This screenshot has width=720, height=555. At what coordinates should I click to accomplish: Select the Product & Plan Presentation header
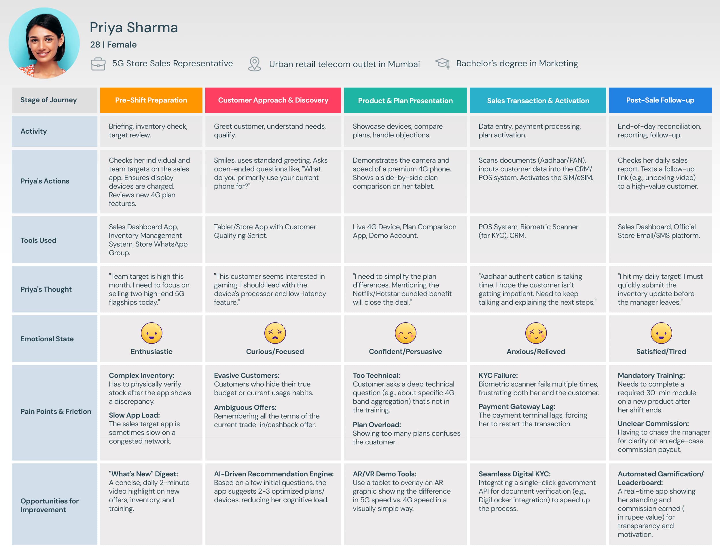coord(405,101)
